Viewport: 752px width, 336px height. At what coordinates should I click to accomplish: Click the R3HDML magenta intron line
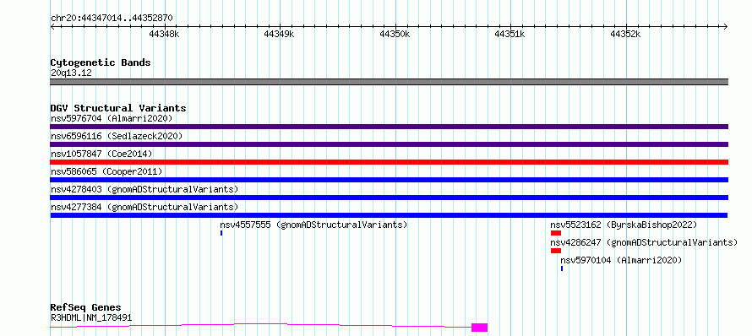(261, 325)
